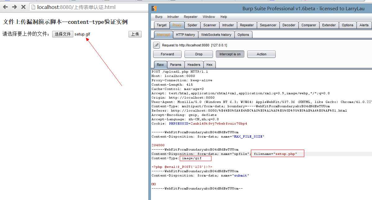Switch to the Headers view tab

tap(194, 65)
